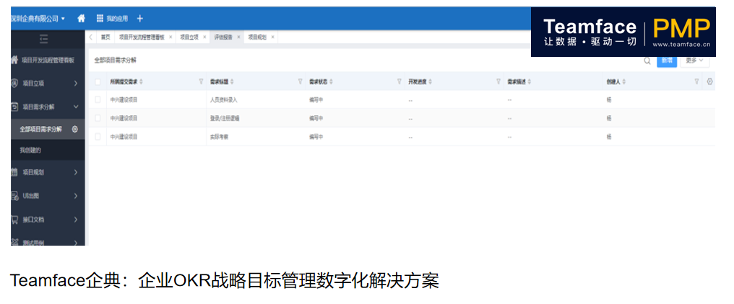Viewport: 734px width, 304px height.
Task: Switch to the 项目规划 tab
Action: [257, 37]
